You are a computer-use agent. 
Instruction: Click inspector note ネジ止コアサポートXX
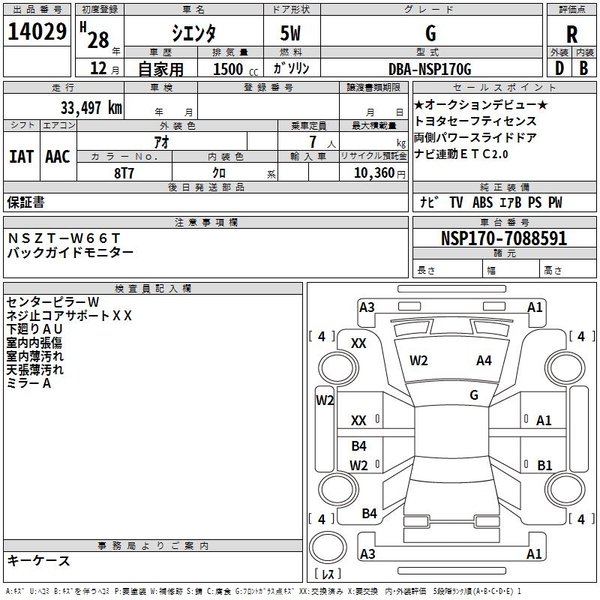click(69, 315)
